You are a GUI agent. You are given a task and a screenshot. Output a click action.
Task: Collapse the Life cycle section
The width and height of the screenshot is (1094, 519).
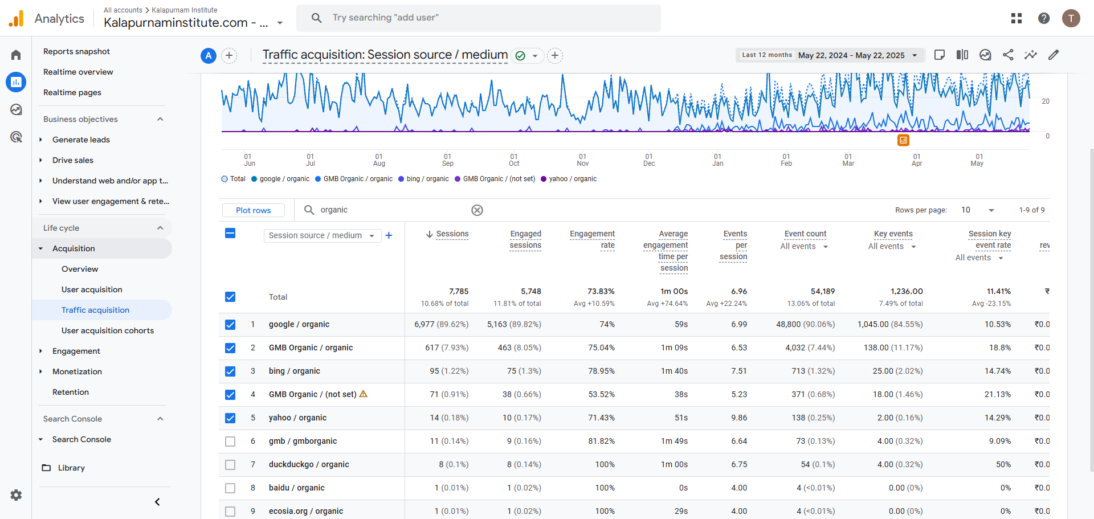pos(160,228)
